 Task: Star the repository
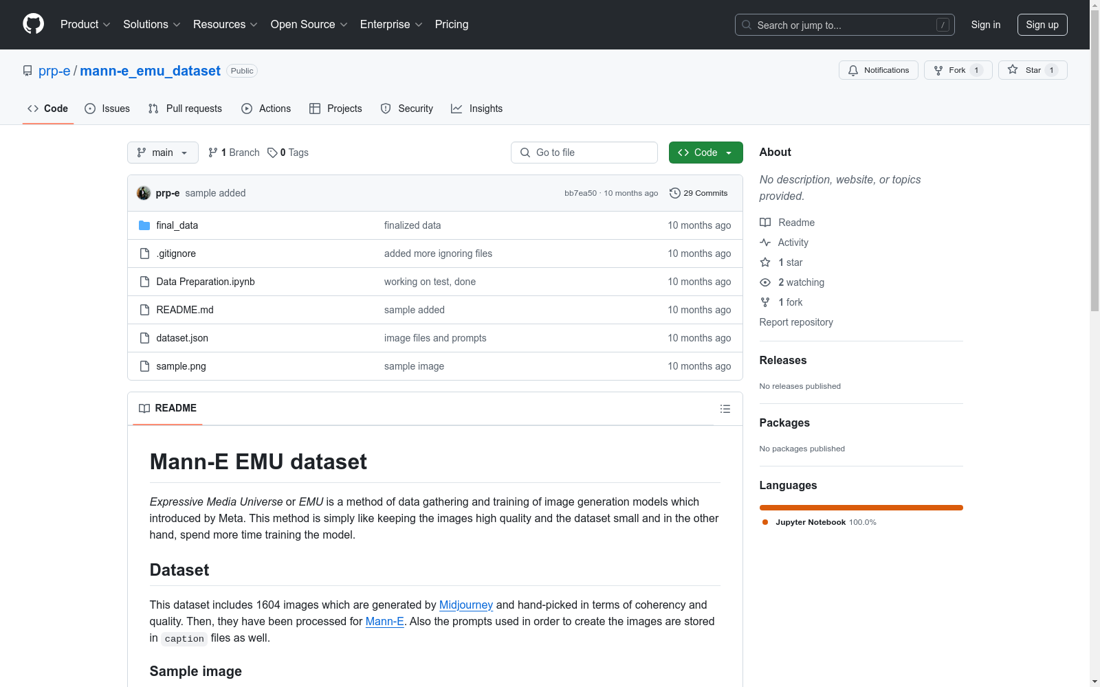(x=1033, y=70)
